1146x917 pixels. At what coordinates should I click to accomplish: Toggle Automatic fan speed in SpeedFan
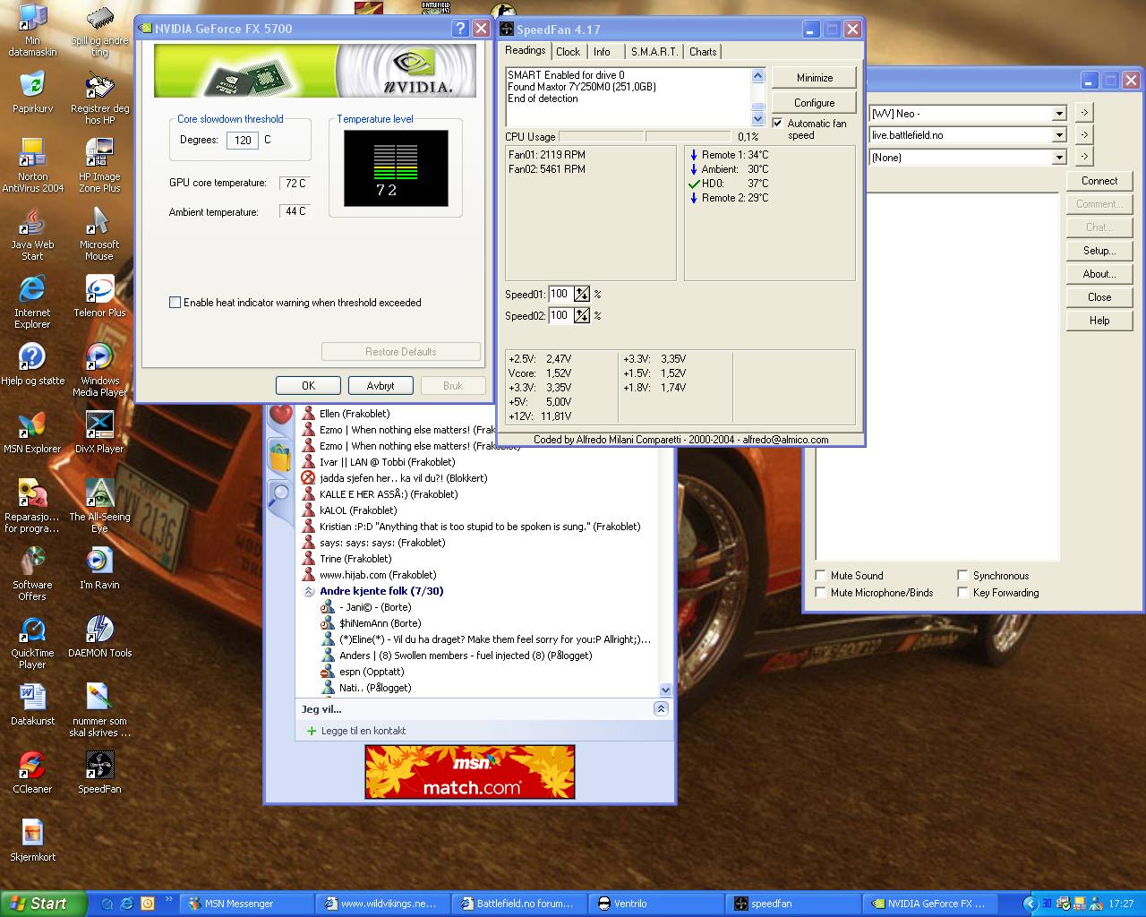tap(777, 124)
